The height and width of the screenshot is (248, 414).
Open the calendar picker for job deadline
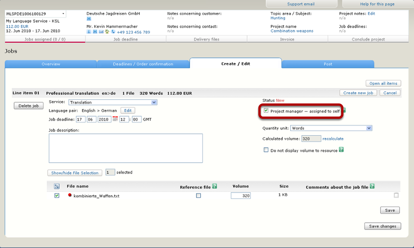[115, 119]
